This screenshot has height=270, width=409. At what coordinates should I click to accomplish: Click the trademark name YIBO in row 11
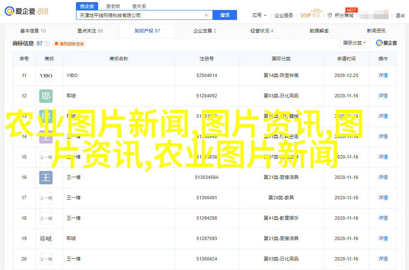(72, 75)
